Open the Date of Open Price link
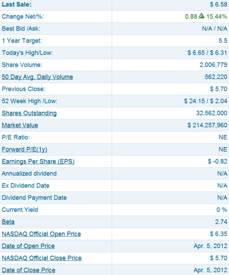Screen dimensions: 229x275 (x=28, y=246)
